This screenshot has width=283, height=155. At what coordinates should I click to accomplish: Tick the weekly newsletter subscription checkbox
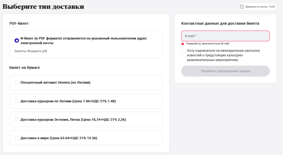pos(183,51)
